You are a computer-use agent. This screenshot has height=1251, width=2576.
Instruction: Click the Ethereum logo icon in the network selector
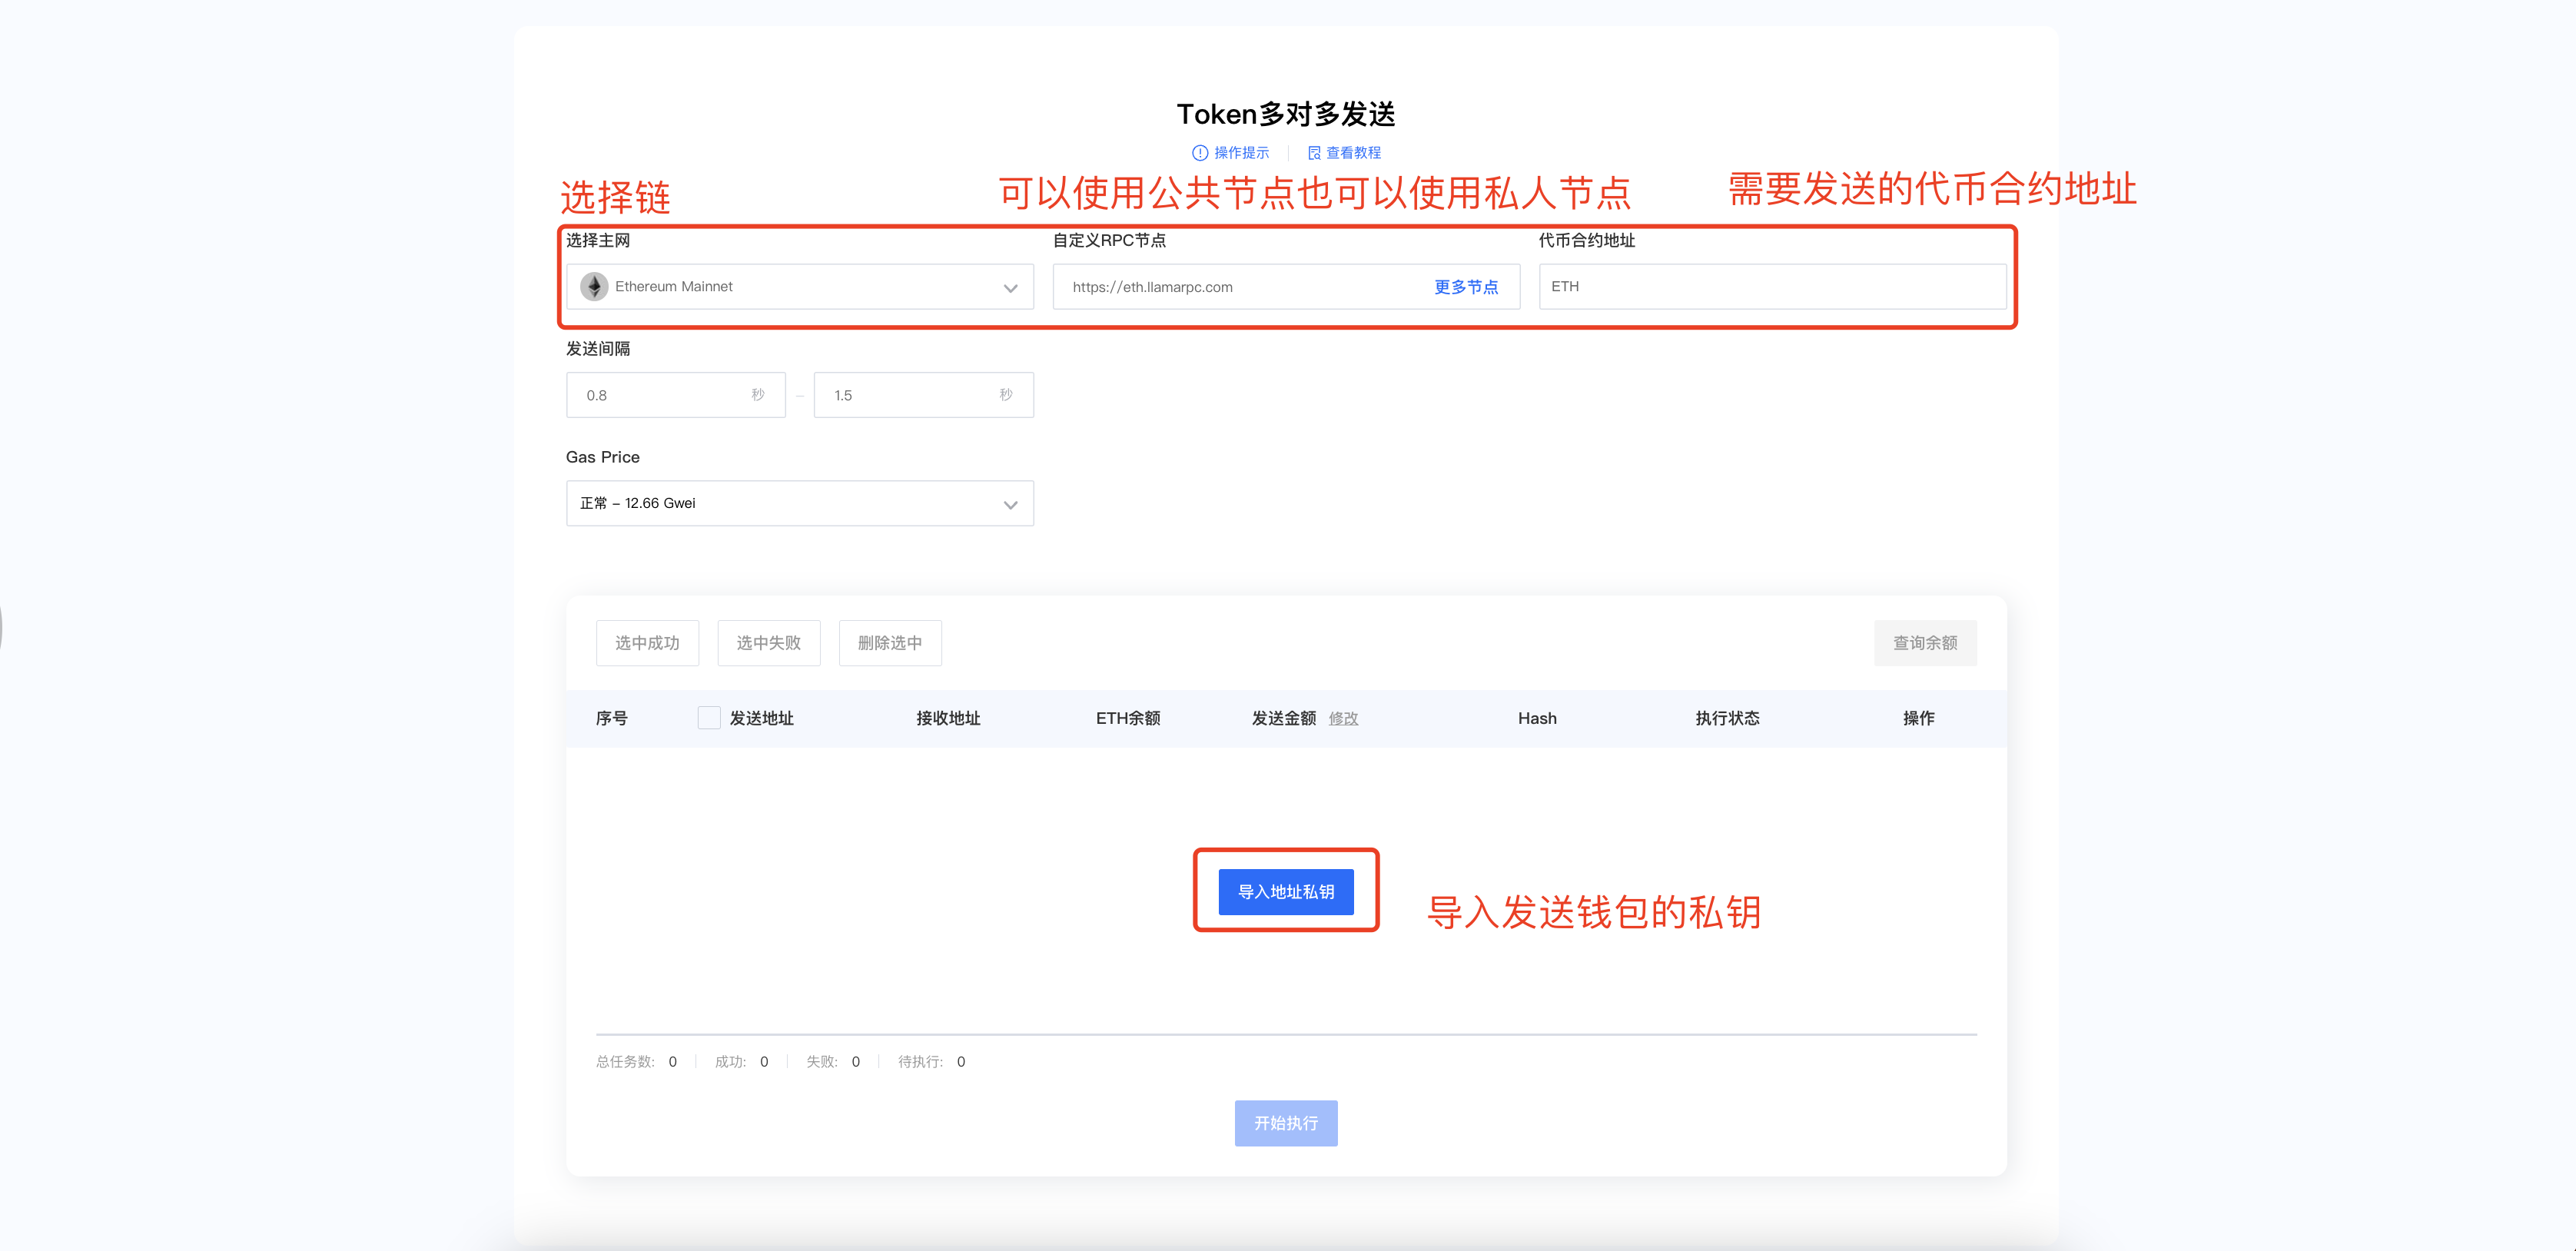[x=594, y=287]
